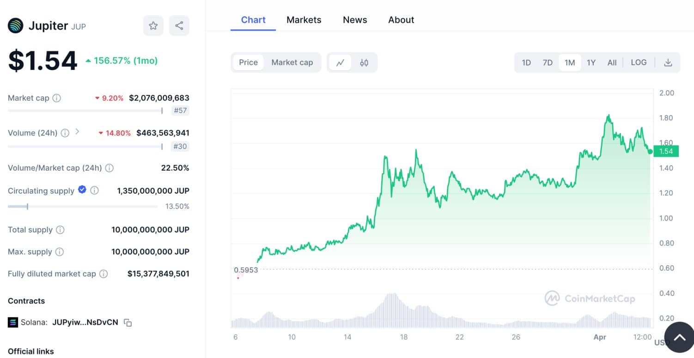Viewport: 694px width, 358px height.
Task: Click the volume rank bar
Action: pyautogui.click(x=85, y=147)
